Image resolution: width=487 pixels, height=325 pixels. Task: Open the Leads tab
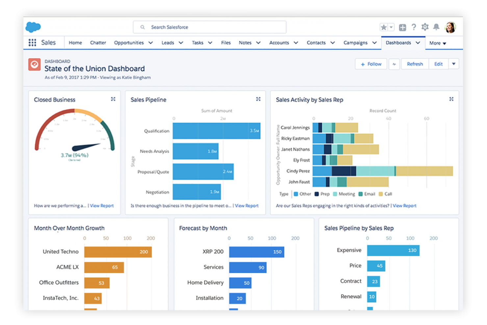pos(168,42)
